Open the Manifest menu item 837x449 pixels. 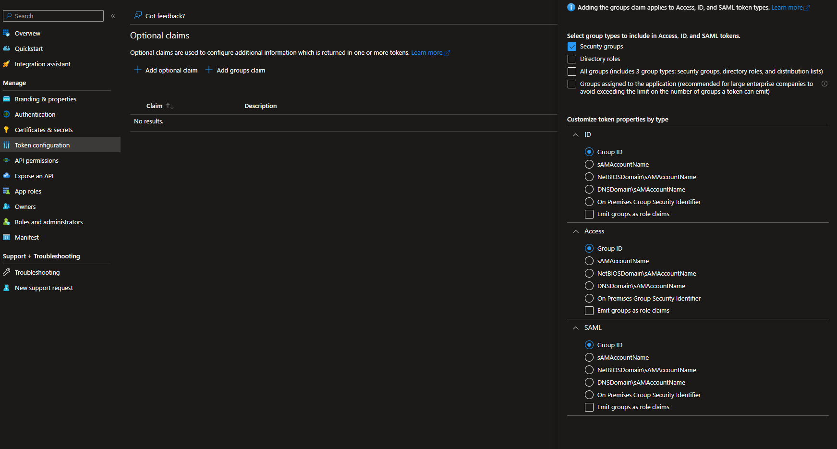pyautogui.click(x=27, y=237)
